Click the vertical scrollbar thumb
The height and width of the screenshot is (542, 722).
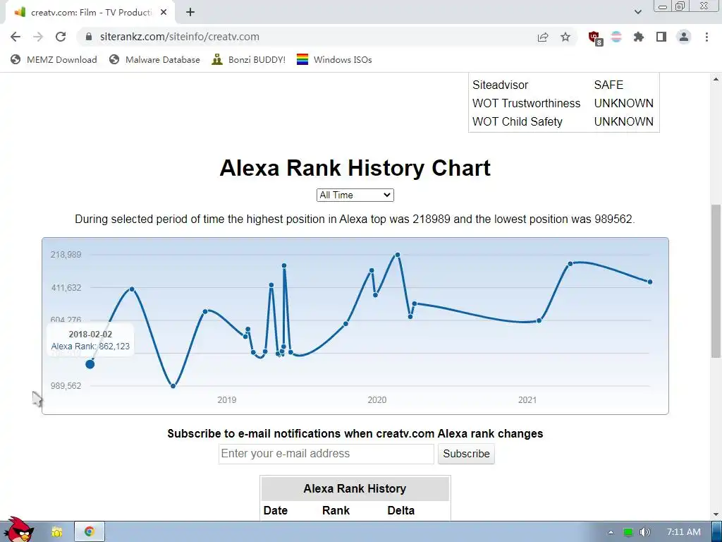click(716, 280)
